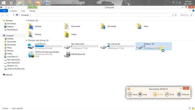Expand the Computer breadcrumb arrow
195x110 pixels.
point(30,15)
